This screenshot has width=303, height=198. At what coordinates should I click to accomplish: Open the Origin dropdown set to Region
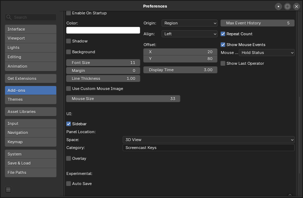click(x=189, y=23)
